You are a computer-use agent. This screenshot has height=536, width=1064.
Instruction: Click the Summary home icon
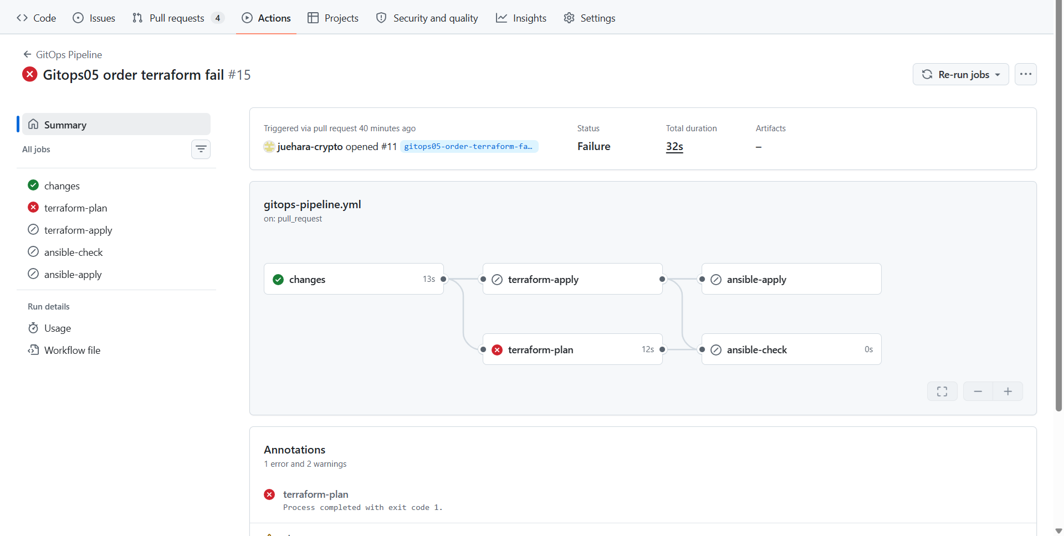(33, 124)
